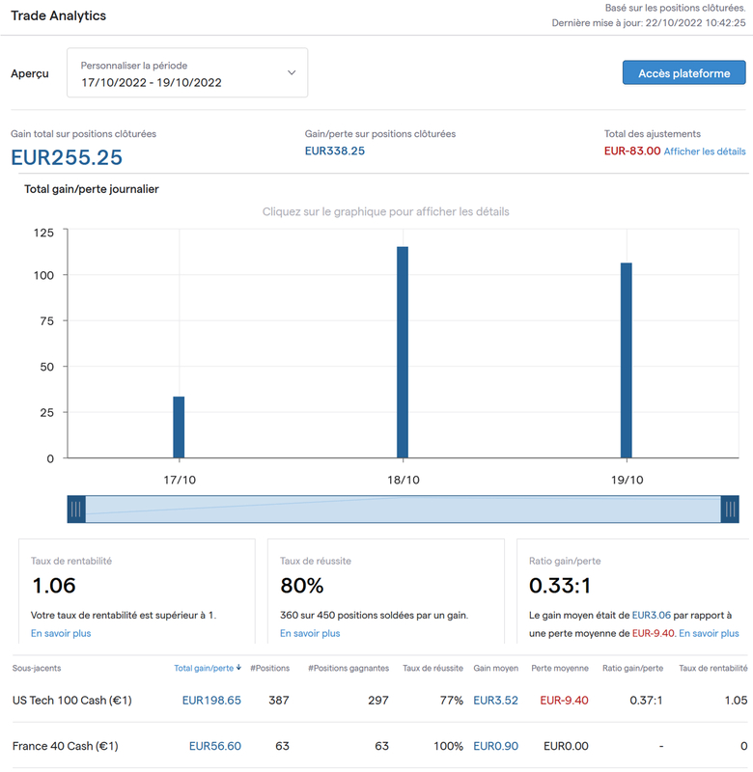
Task: Open En savoir plus under Ratio gain/perte
Action: pyautogui.click(x=709, y=633)
